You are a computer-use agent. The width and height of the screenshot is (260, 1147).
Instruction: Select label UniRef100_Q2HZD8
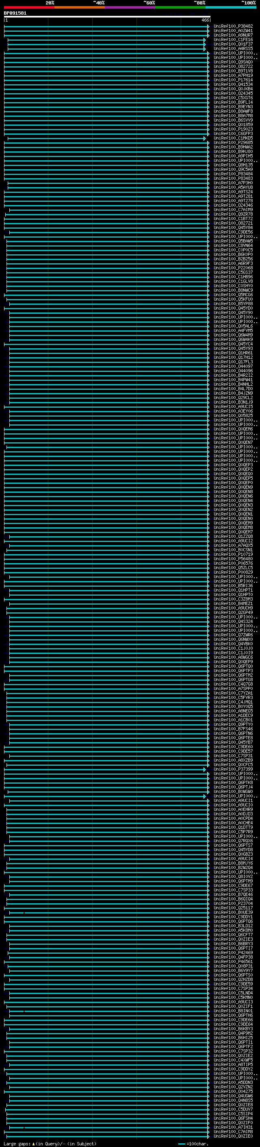coord(233,980)
